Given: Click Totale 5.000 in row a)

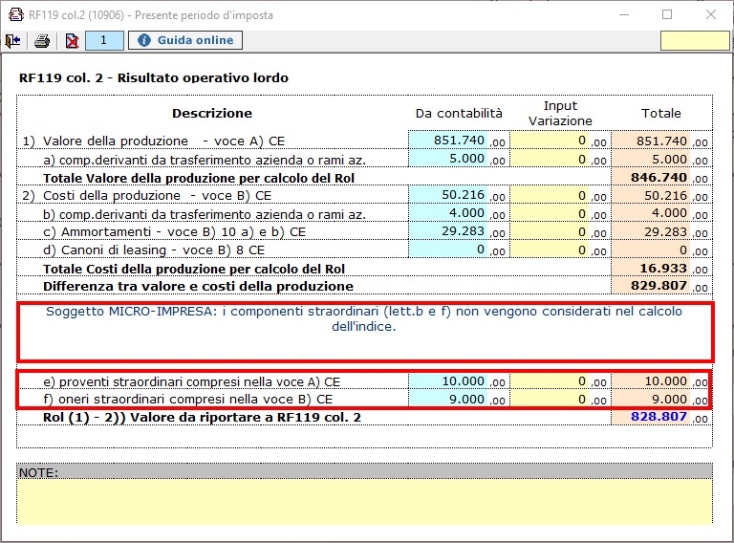Looking at the screenshot, I should coord(651,159).
